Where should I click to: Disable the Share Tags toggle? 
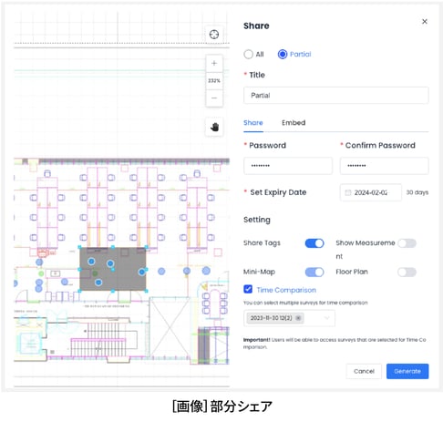[314, 243]
